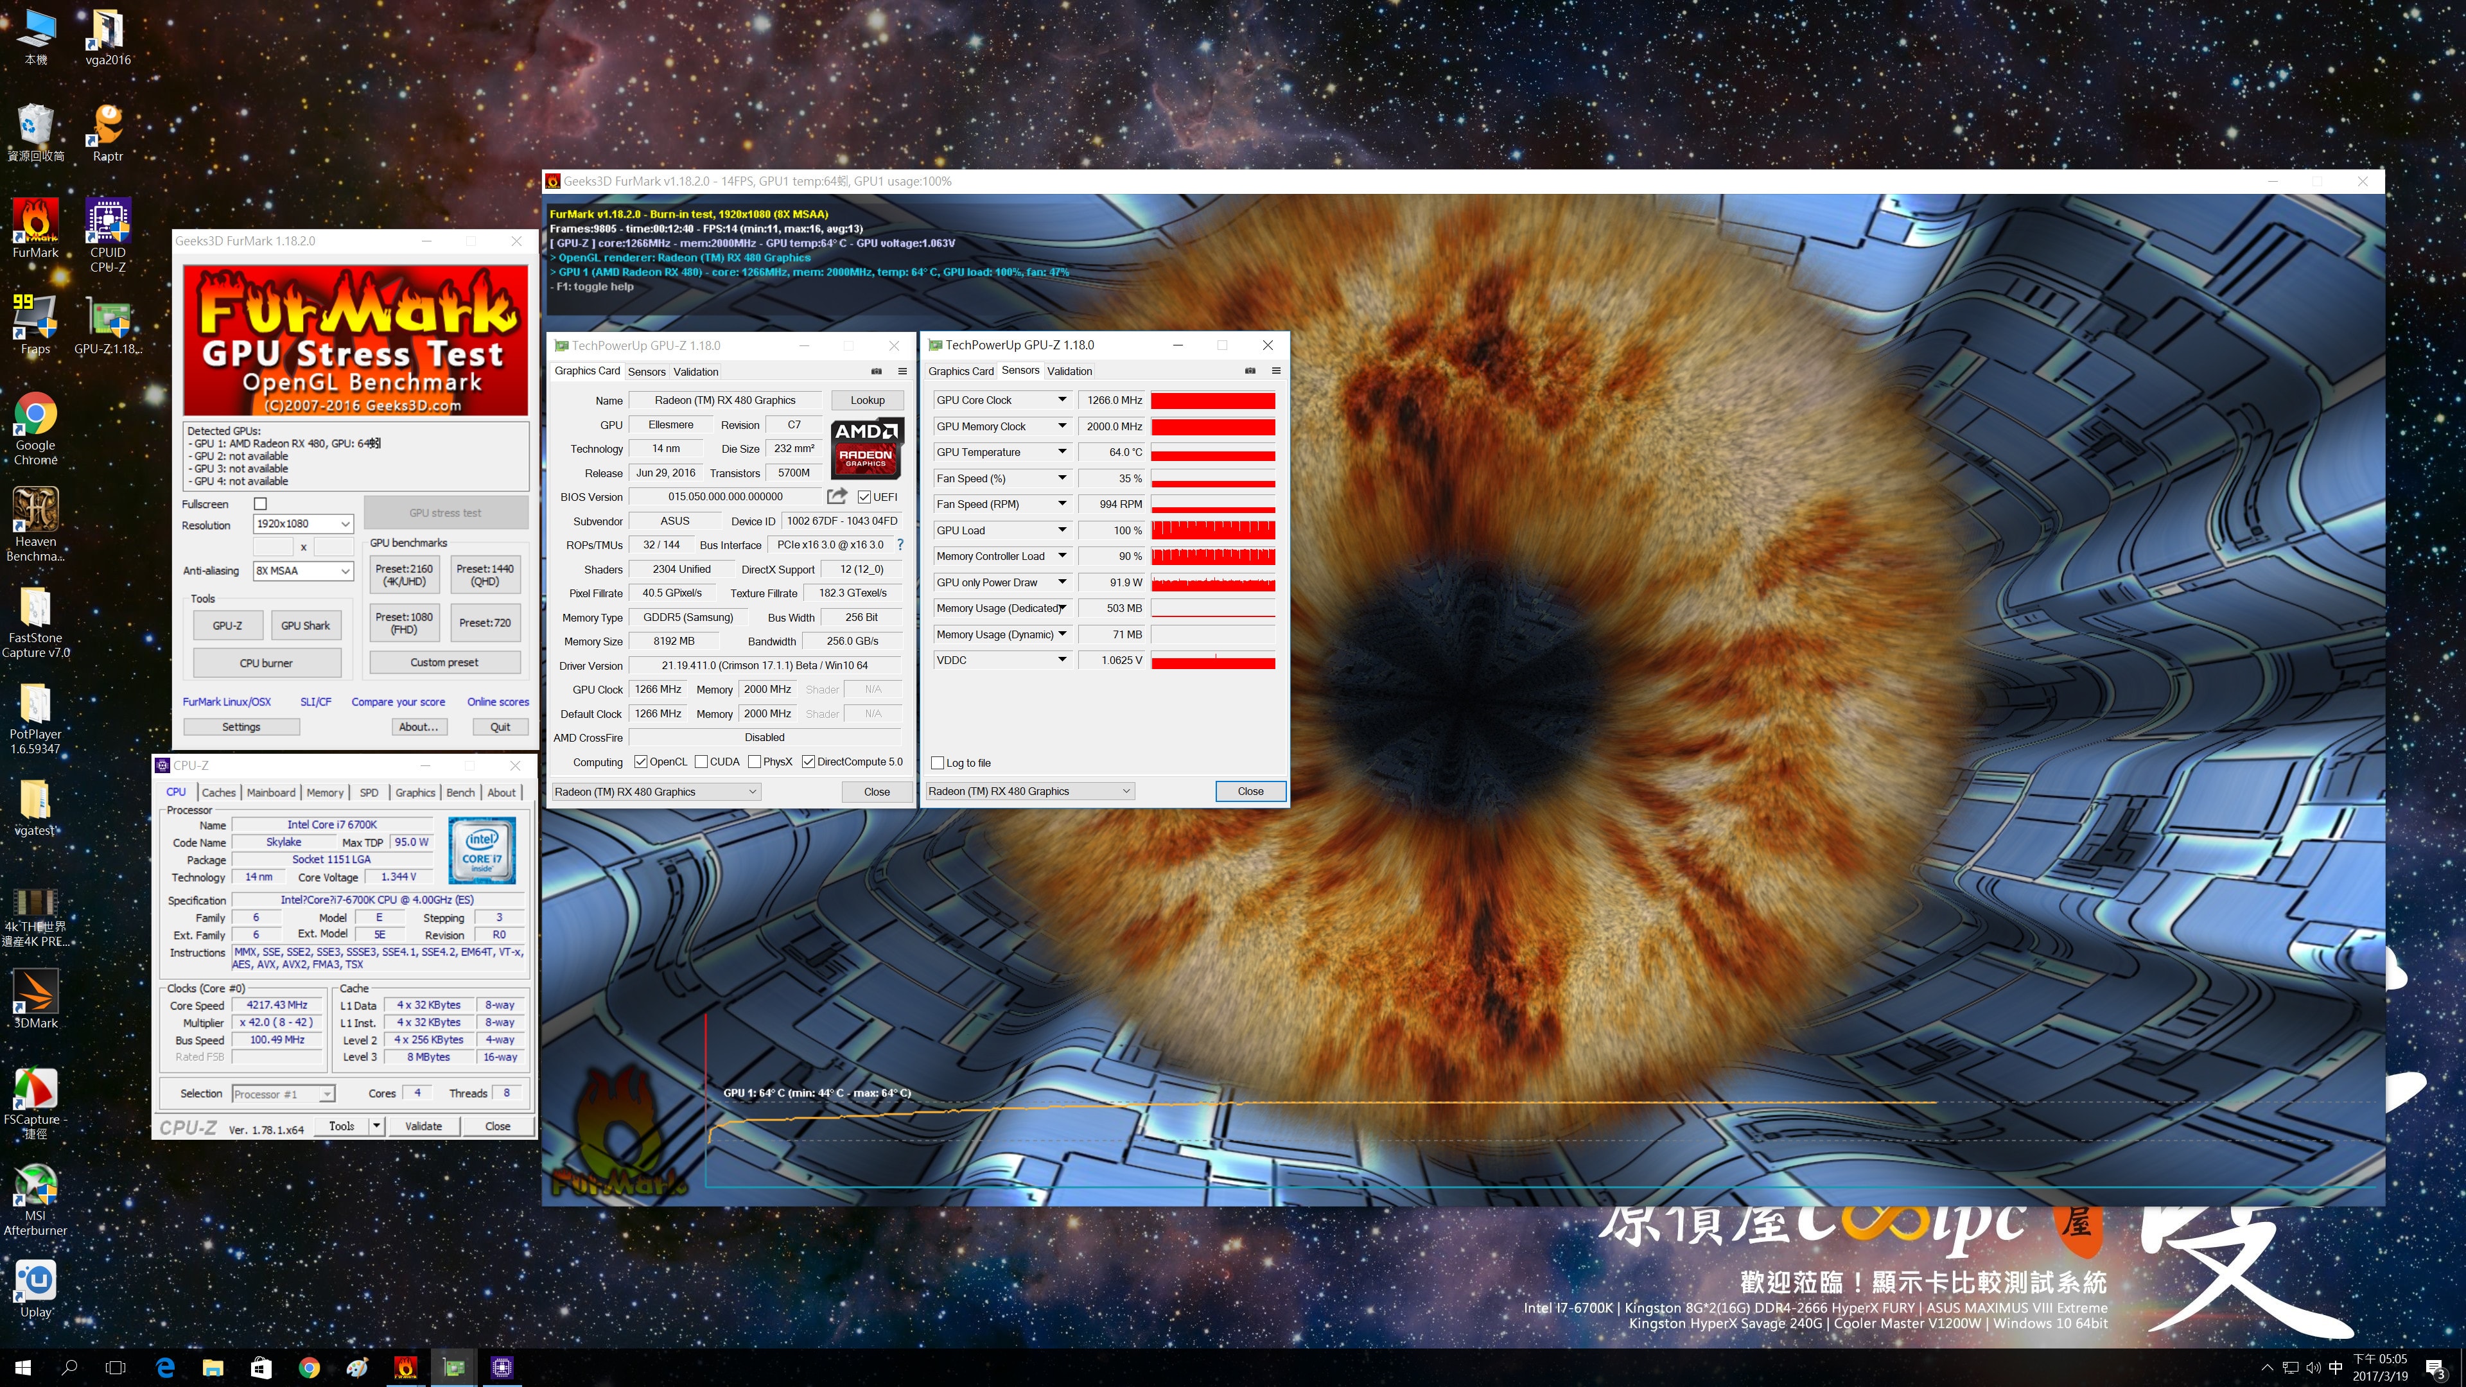Image resolution: width=2466 pixels, height=1387 pixels.
Task: Open the Compare your score link
Action: point(398,702)
